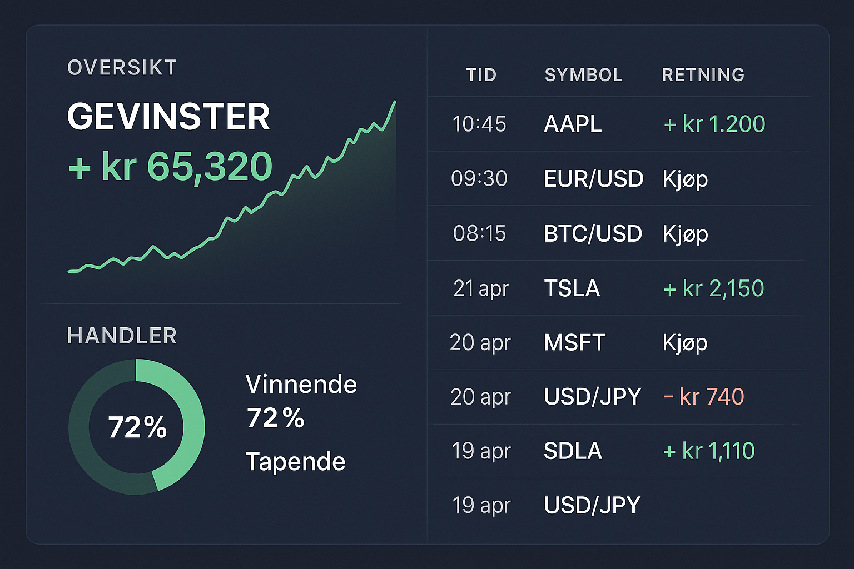Image resolution: width=854 pixels, height=569 pixels.
Task: Click the loss value − kr 740
Action: click(x=703, y=397)
